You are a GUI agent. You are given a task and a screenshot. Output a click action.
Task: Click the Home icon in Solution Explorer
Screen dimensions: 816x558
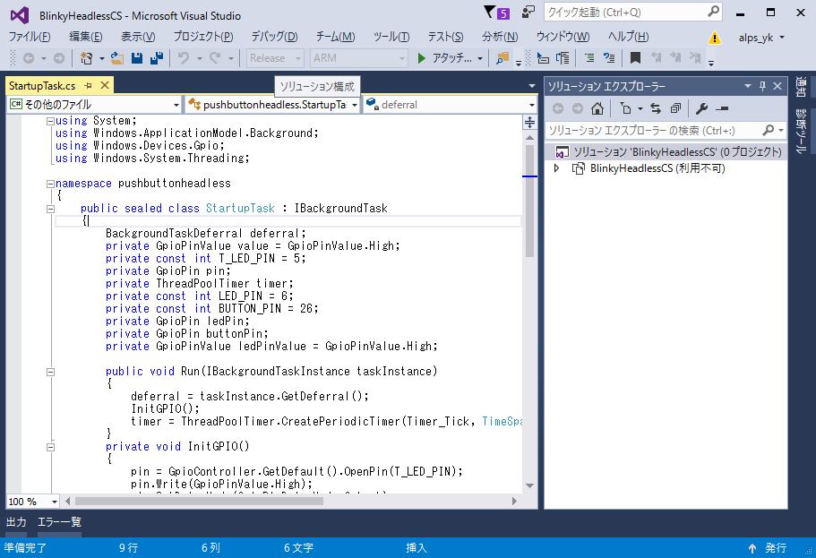point(597,108)
